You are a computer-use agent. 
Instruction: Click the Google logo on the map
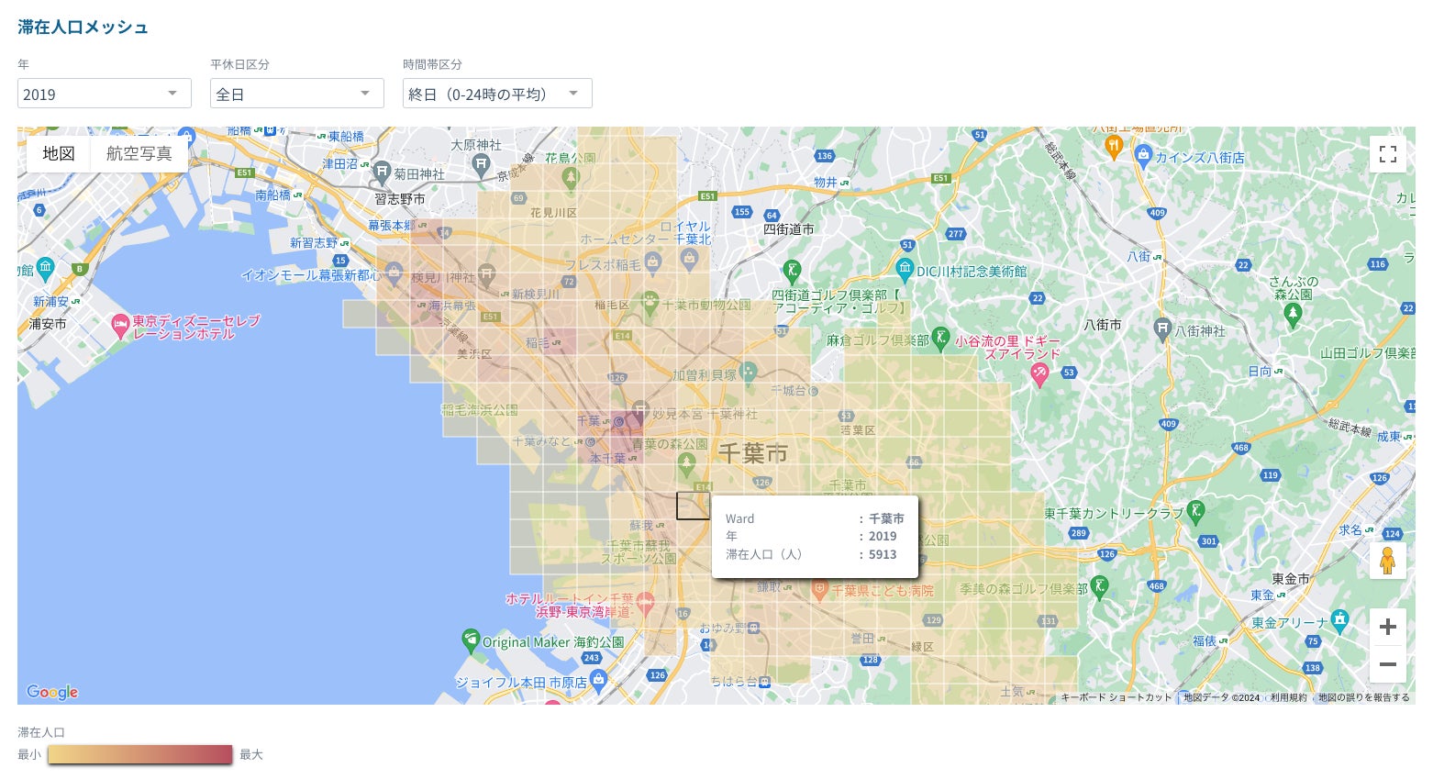click(x=52, y=692)
